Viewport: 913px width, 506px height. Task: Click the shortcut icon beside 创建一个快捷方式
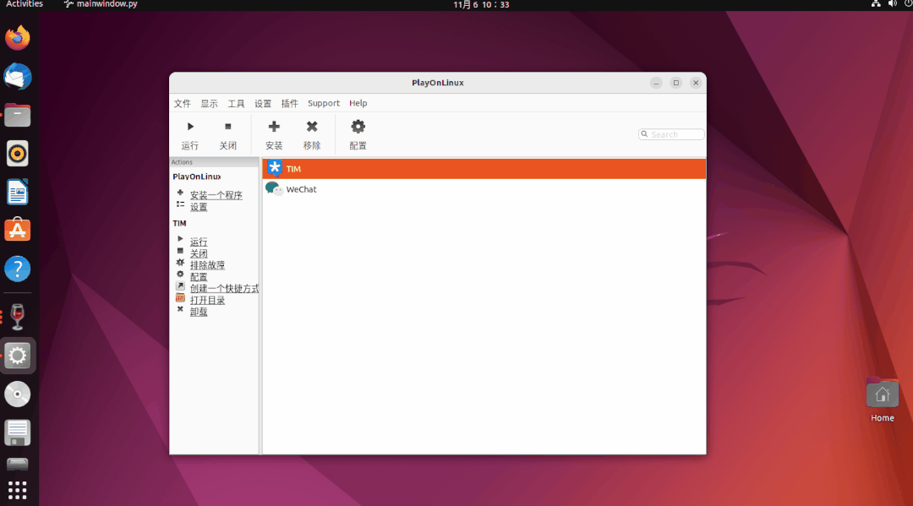[x=181, y=286]
